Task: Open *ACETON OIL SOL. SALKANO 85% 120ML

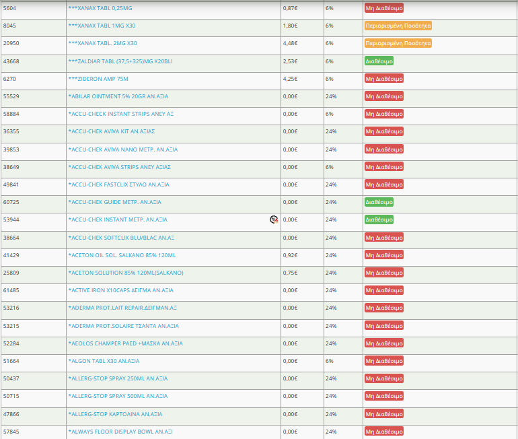Action: (x=122, y=255)
